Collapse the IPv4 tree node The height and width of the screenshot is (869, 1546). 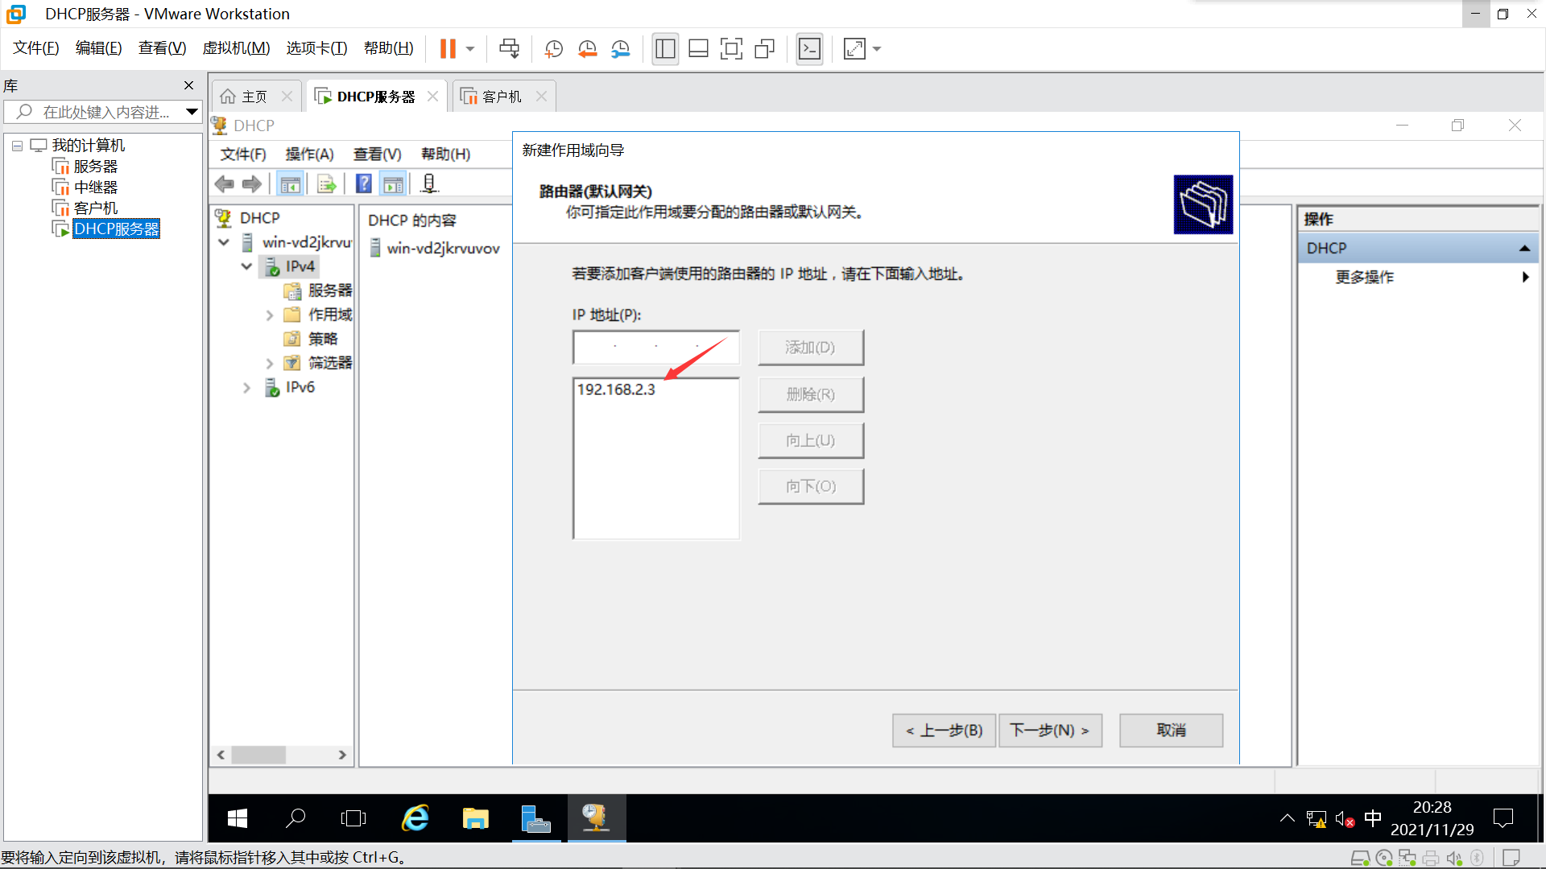(x=246, y=266)
